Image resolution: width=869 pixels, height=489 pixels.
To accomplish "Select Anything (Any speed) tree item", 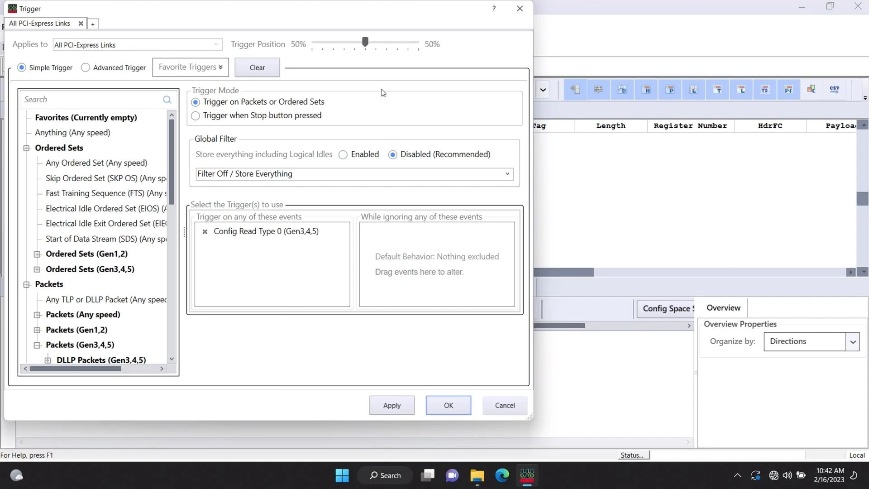I will (72, 133).
